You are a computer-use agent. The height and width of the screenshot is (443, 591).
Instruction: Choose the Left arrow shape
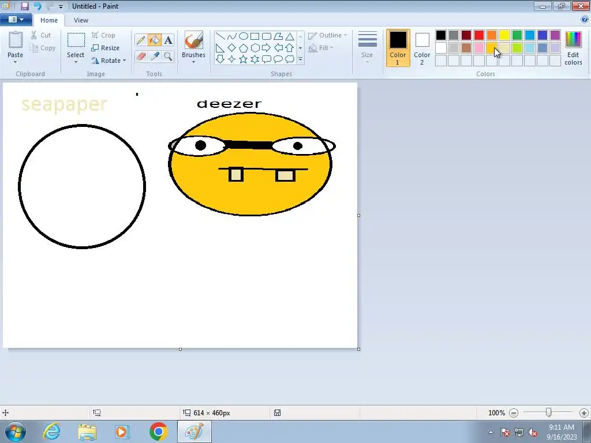point(278,48)
